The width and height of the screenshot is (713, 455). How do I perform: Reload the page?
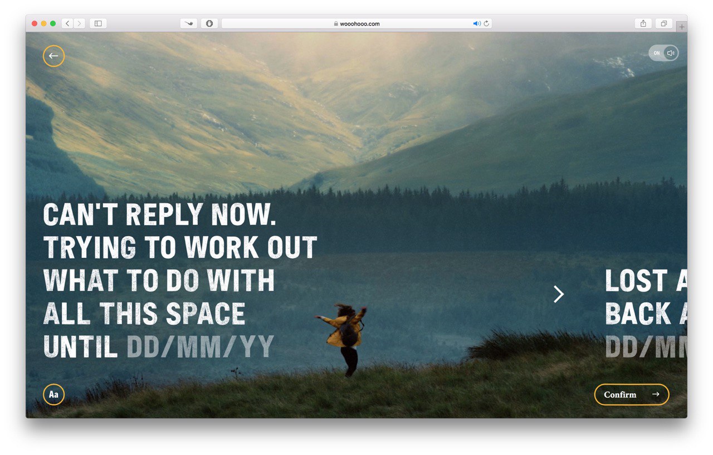click(x=486, y=23)
